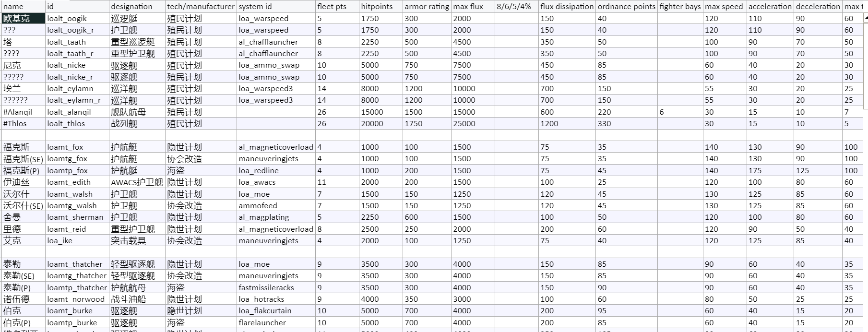Click the flarelauncher system id cell
The image size is (868, 332).
(x=276, y=323)
